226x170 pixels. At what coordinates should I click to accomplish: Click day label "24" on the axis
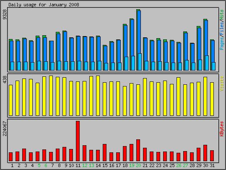[x=165, y=165]
